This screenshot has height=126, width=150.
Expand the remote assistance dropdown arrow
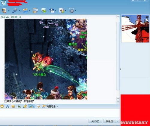tap(56, 10)
